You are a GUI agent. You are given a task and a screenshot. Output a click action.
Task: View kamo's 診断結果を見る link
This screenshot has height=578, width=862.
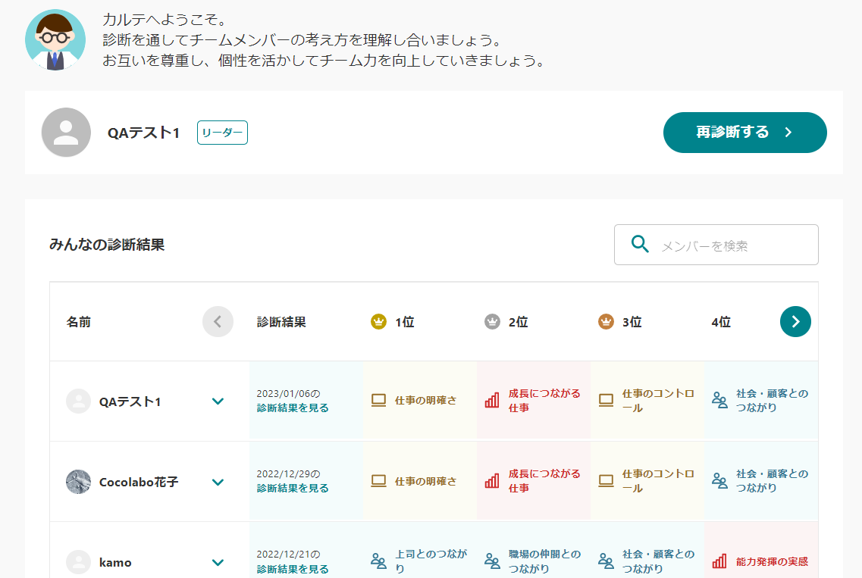(293, 569)
